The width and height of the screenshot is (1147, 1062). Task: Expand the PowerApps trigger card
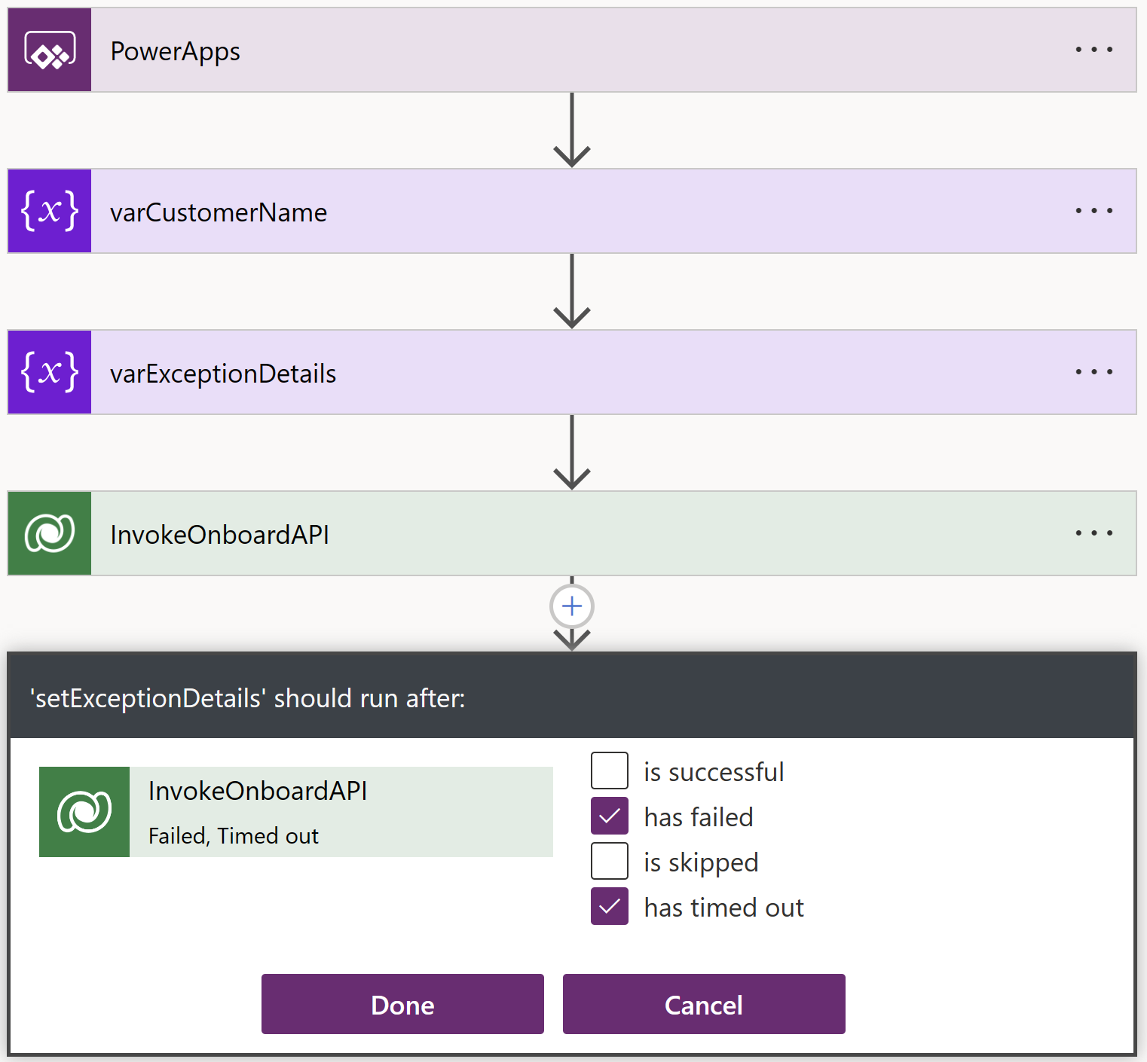click(x=528, y=50)
